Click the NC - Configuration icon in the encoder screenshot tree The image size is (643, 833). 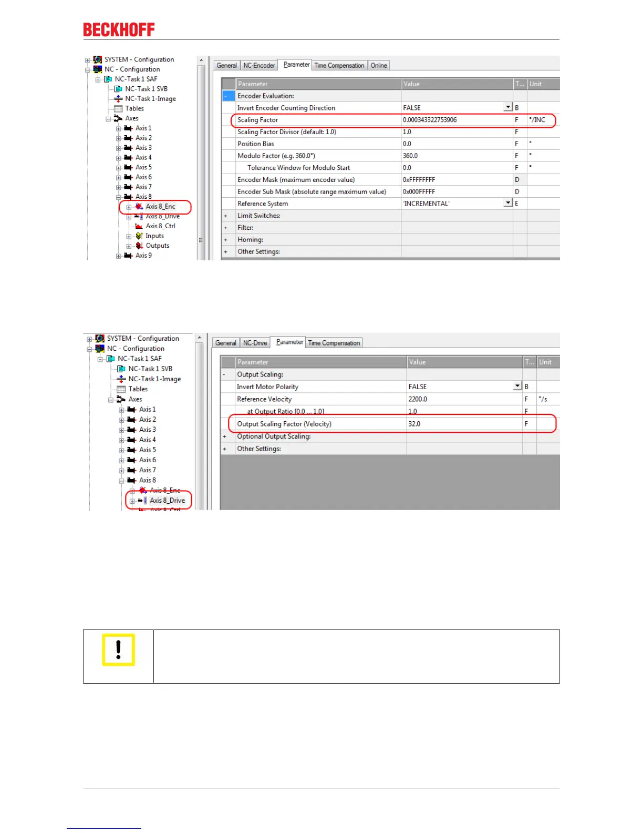click(98, 69)
